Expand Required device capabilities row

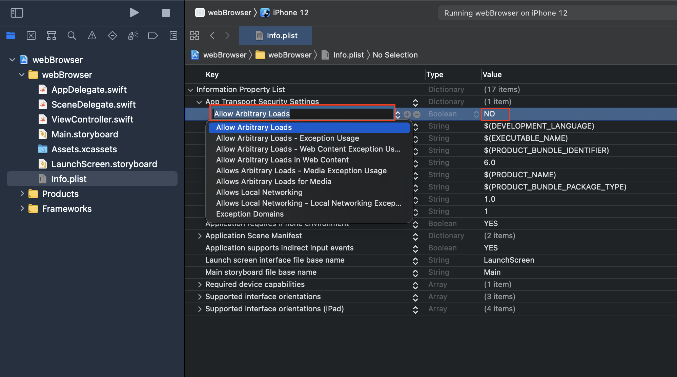pyautogui.click(x=200, y=285)
